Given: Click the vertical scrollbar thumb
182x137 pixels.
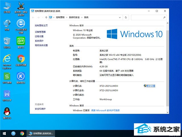Looking at the screenshot, I should (167, 68).
